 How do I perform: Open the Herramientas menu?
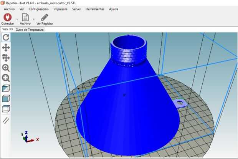pos(95,9)
